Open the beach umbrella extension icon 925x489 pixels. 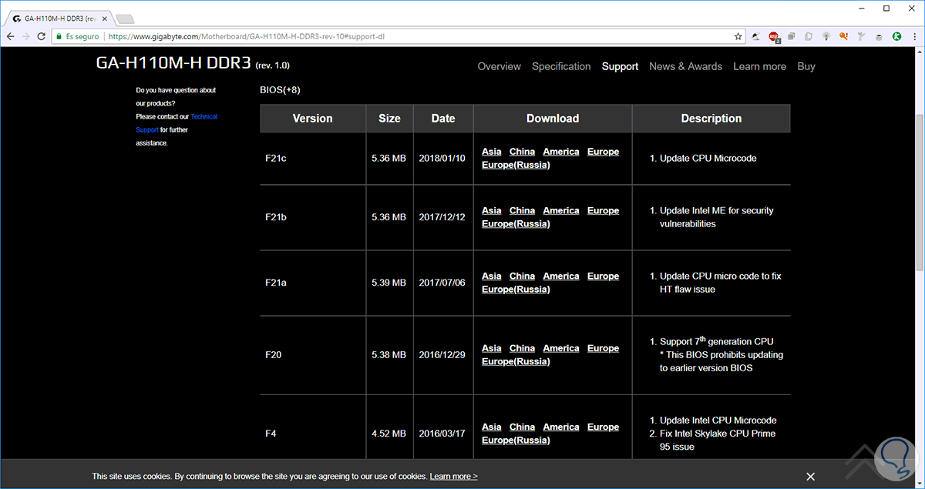[x=756, y=36]
